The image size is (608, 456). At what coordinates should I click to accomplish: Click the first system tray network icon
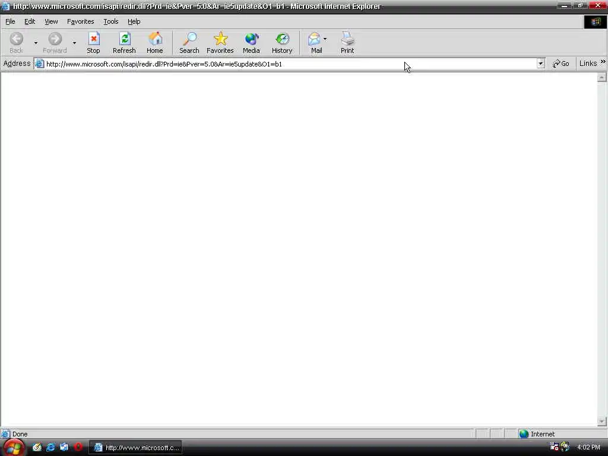[554, 446]
